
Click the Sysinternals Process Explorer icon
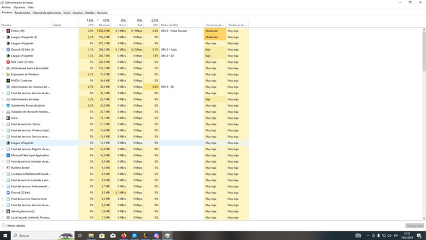(x=8, y=105)
